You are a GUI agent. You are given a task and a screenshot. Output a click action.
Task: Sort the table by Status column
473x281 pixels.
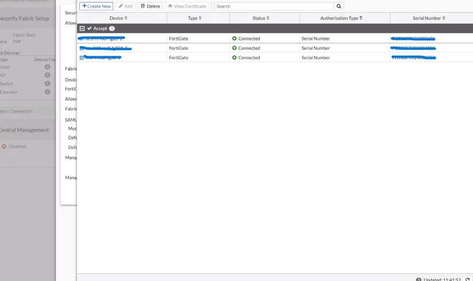coord(261,18)
